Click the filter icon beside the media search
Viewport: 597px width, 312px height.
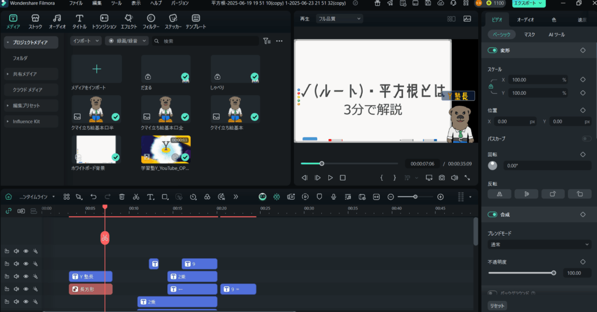click(266, 41)
